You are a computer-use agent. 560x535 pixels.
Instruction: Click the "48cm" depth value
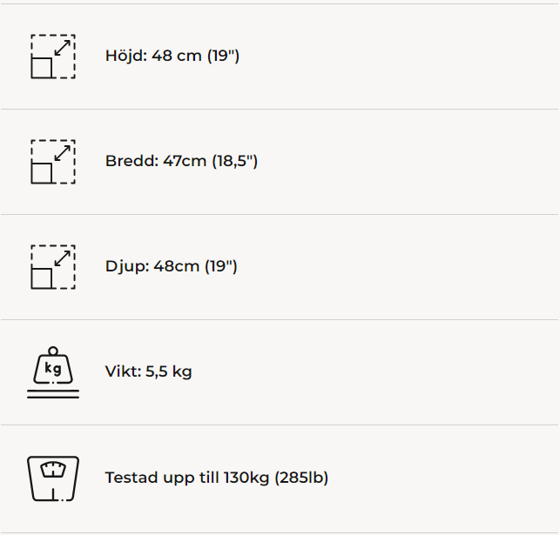point(177,266)
